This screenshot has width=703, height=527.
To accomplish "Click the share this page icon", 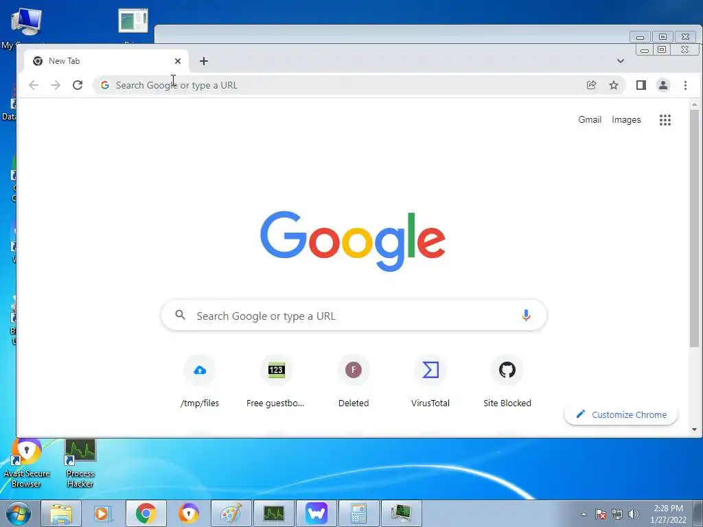I will (x=591, y=85).
